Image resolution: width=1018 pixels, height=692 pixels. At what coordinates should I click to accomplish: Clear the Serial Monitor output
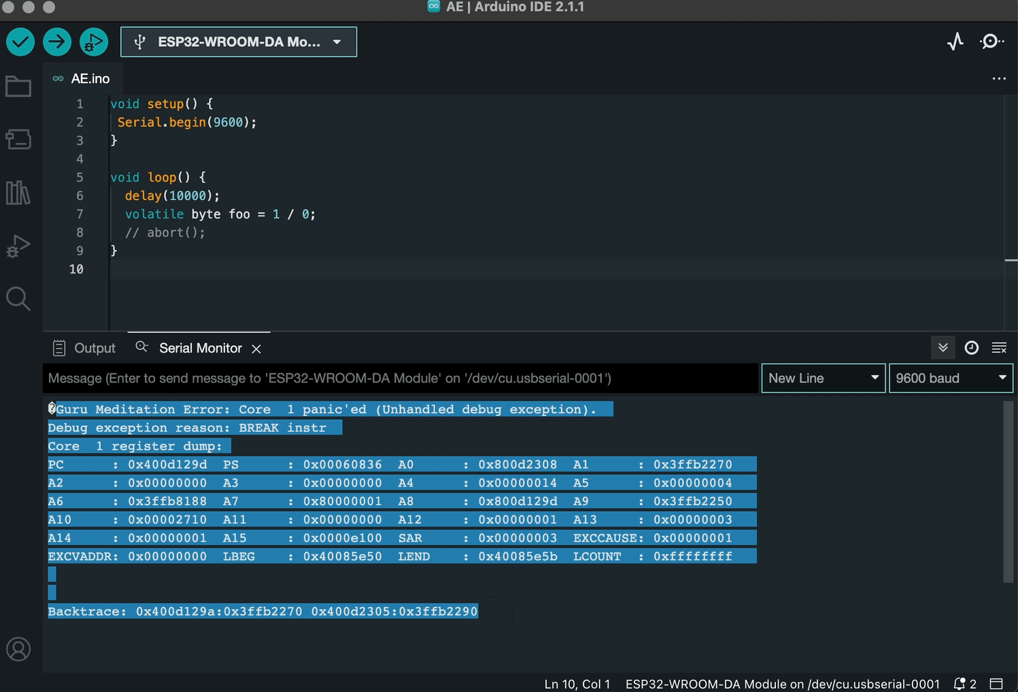point(999,348)
